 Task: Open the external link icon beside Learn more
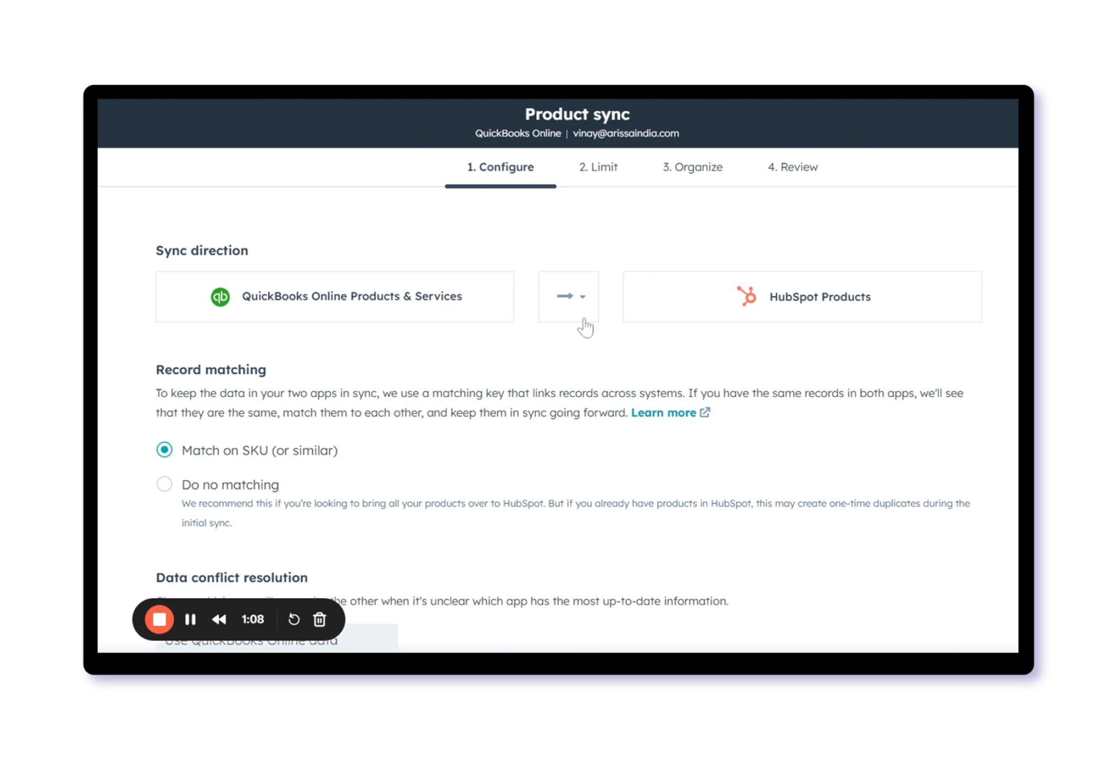[705, 412]
